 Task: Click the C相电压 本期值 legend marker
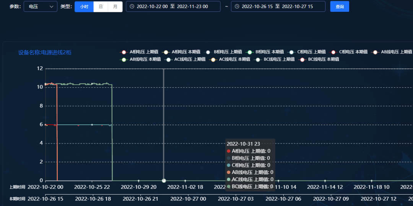(333, 52)
